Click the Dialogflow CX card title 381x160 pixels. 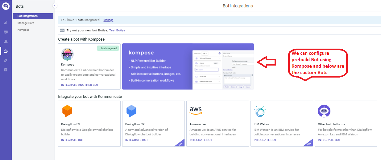tap(135, 124)
